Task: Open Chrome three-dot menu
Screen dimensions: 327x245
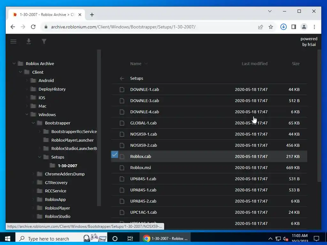Action: pos(314,27)
